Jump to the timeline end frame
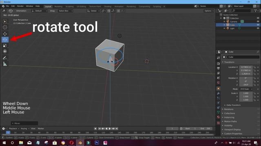Screen dimensions: 261x146 click(117, 129)
